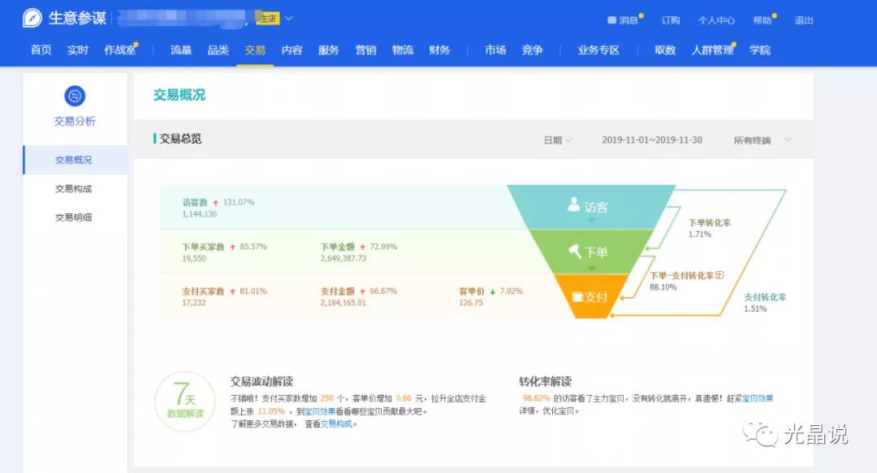Select 交易明细 in the left sidebar

(74, 217)
